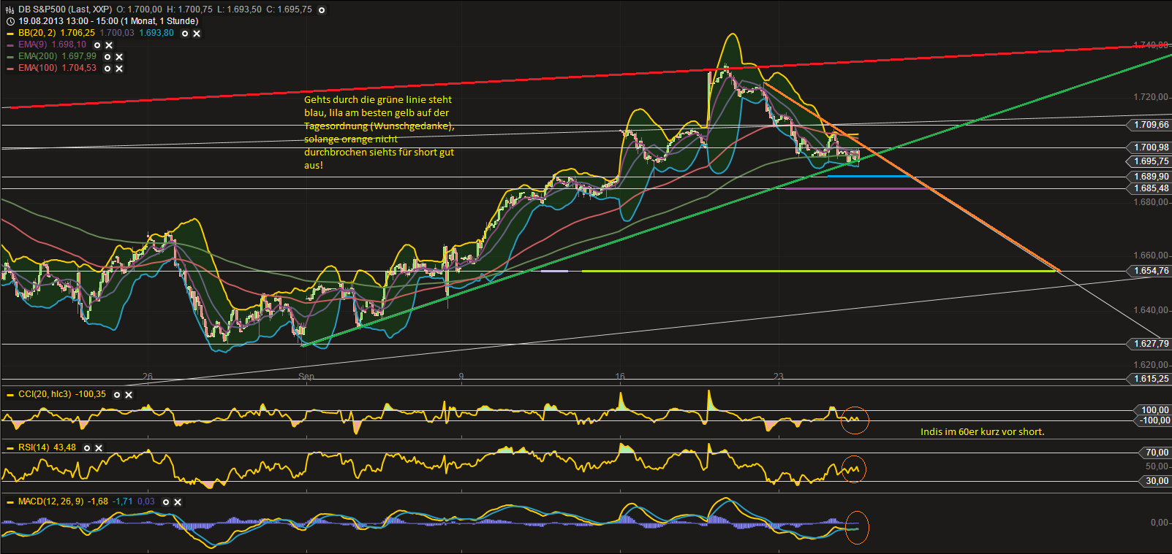Click the 1.709,66 price level tag
Viewport: 1172px width, 554px height.
click(1149, 125)
